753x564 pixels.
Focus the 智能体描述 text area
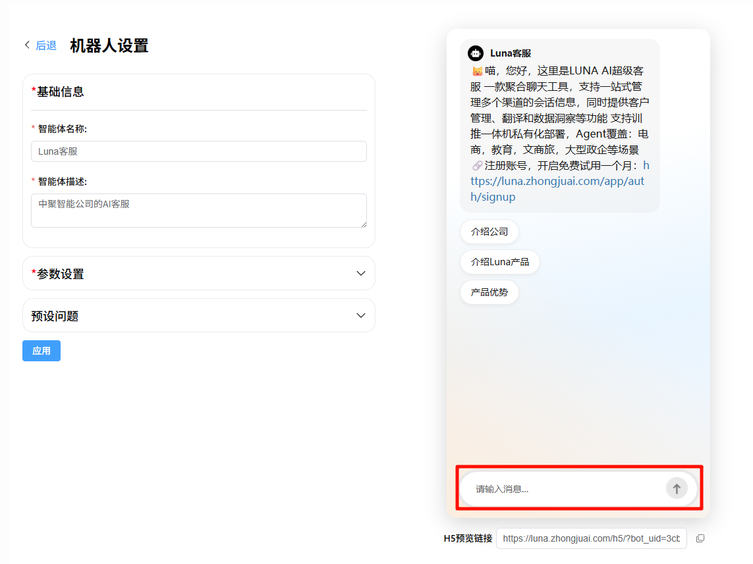[199, 211]
